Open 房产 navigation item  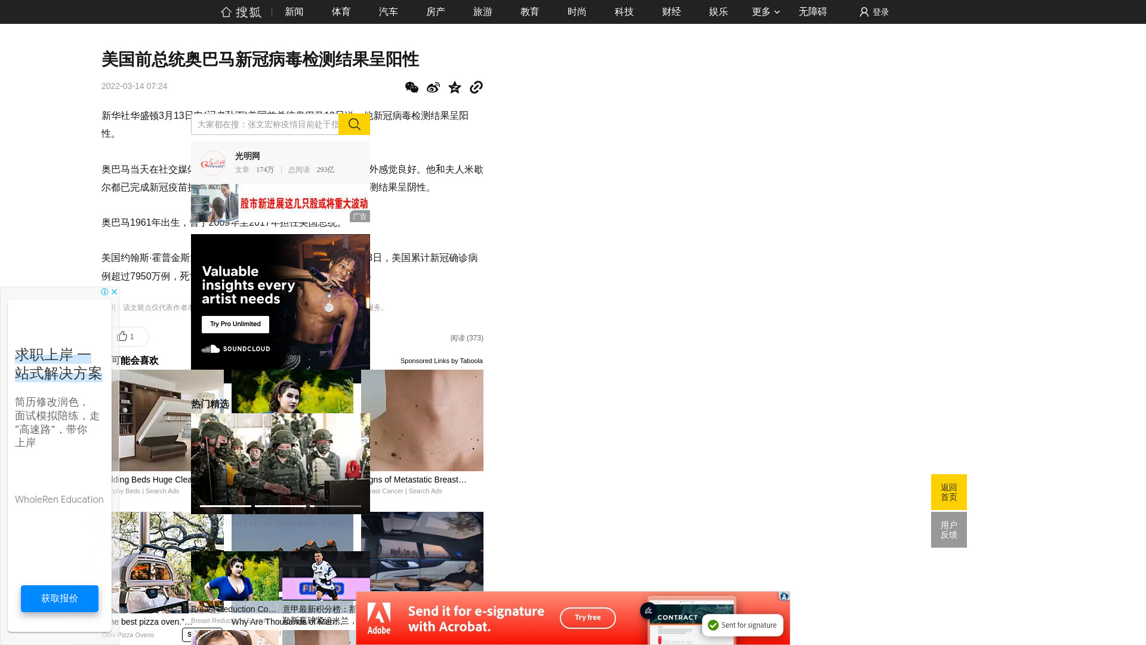pos(436,12)
